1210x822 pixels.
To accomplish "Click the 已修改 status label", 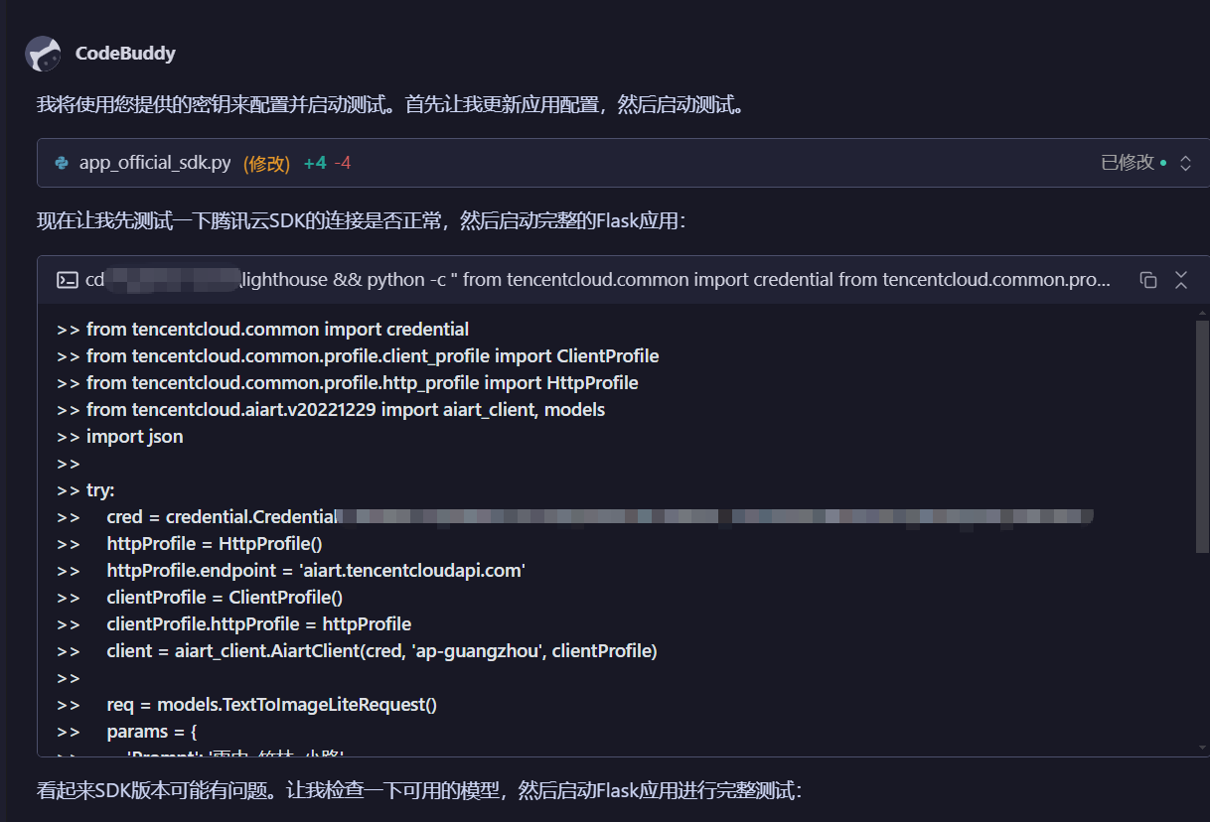I will 1128,163.
